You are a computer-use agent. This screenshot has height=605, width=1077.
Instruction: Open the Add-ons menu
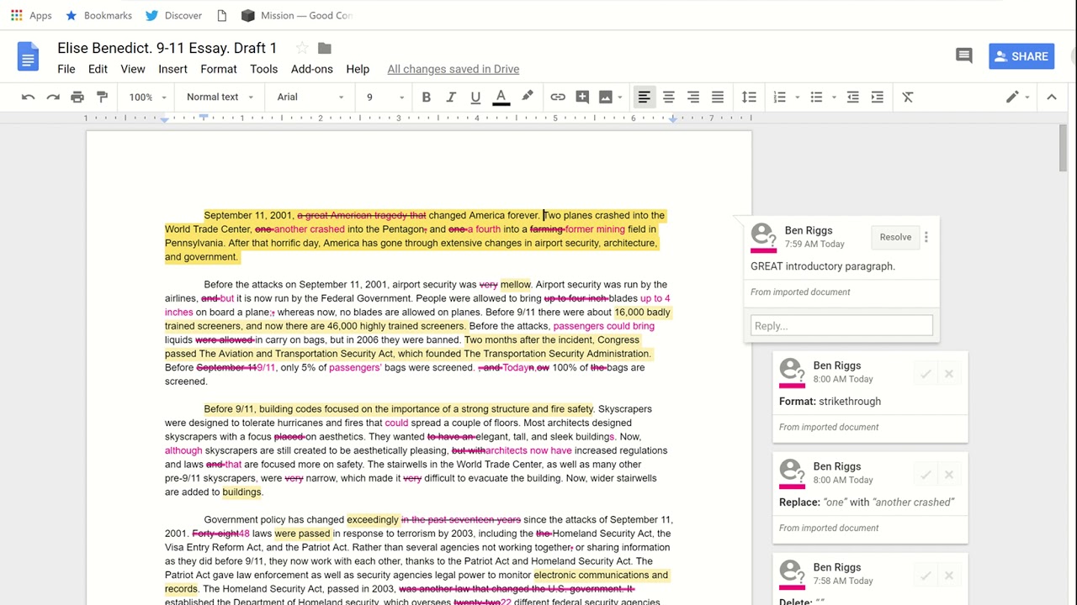coord(312,69)
